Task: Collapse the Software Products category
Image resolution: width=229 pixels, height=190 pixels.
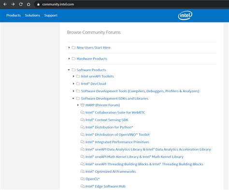Action: tap(69, 70)
